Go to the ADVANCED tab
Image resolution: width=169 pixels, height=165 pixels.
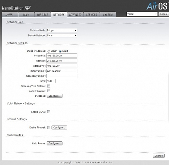point(75,15)
